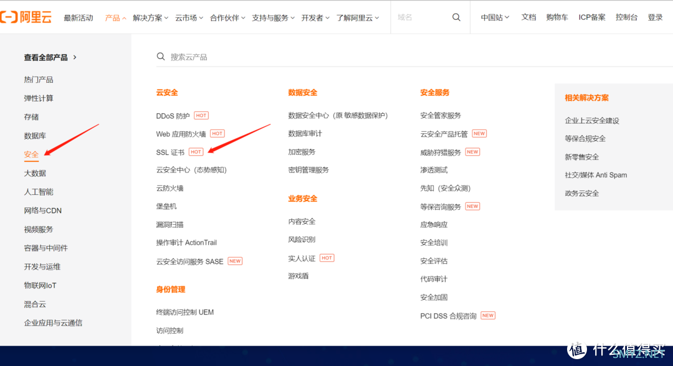
Task: Open the 漏洞扫描 product
Action: (x=169, y=225)
